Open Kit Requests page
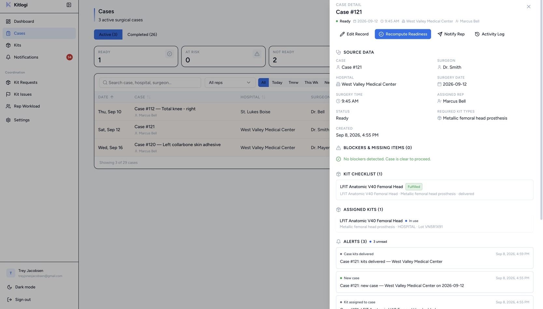Image resolution: width=543 pixels, height=309 pixels. pos(39,83)
